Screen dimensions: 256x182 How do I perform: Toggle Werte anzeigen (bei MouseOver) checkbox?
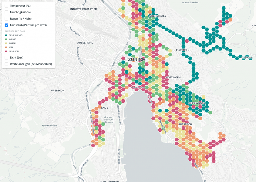tap(7, 64)
